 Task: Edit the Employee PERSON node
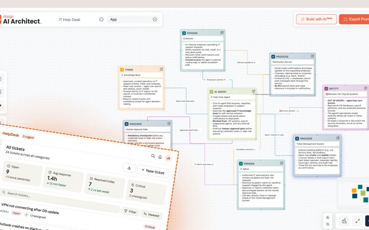click(x=222, y=33)
